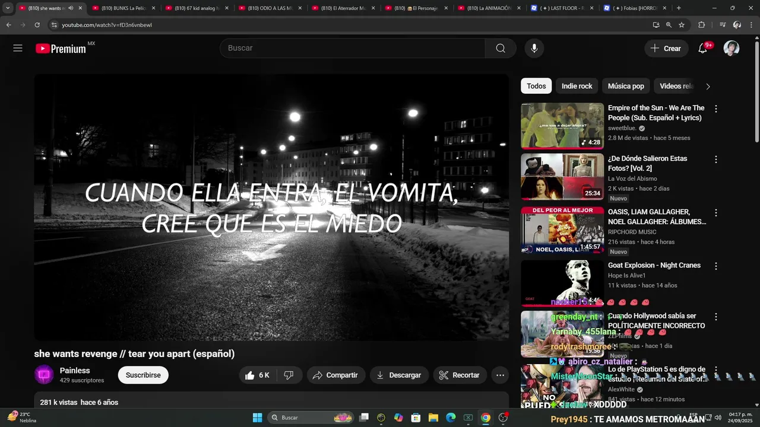Screen dimensions: 760x427
Task: Open the account avatar menu
Action: pos(731,49)
